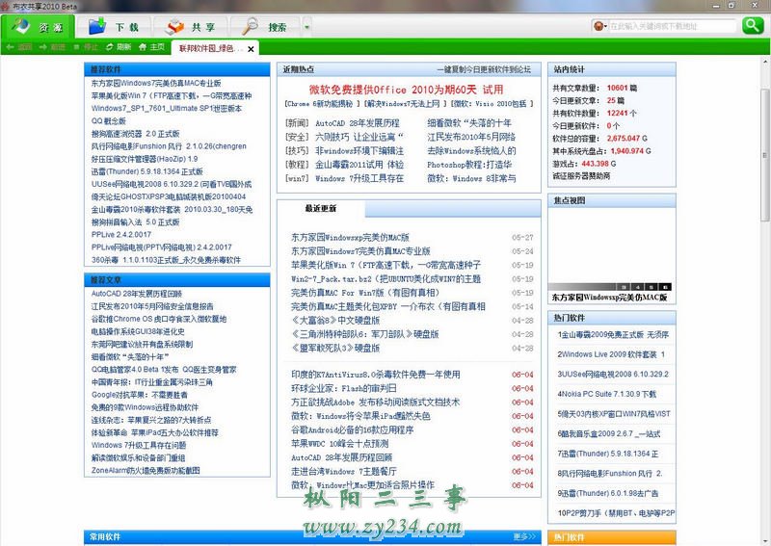Click the scroll up arrow of the page scrollbar
The height and width of the screenshot is (546, 771).
tap(765, 63)
